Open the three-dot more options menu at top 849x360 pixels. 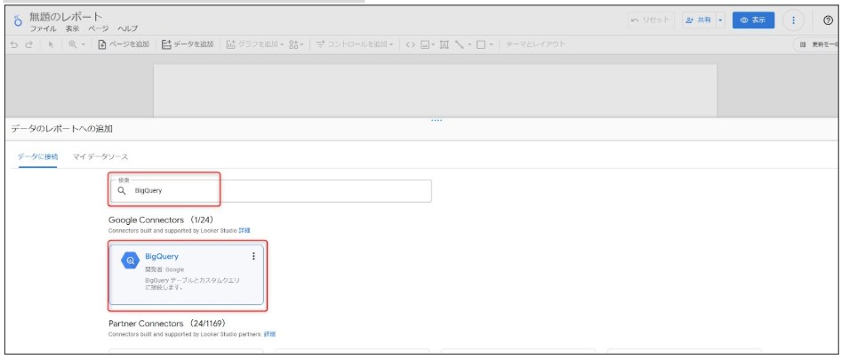pyautogui.click(x=793, y=20)
